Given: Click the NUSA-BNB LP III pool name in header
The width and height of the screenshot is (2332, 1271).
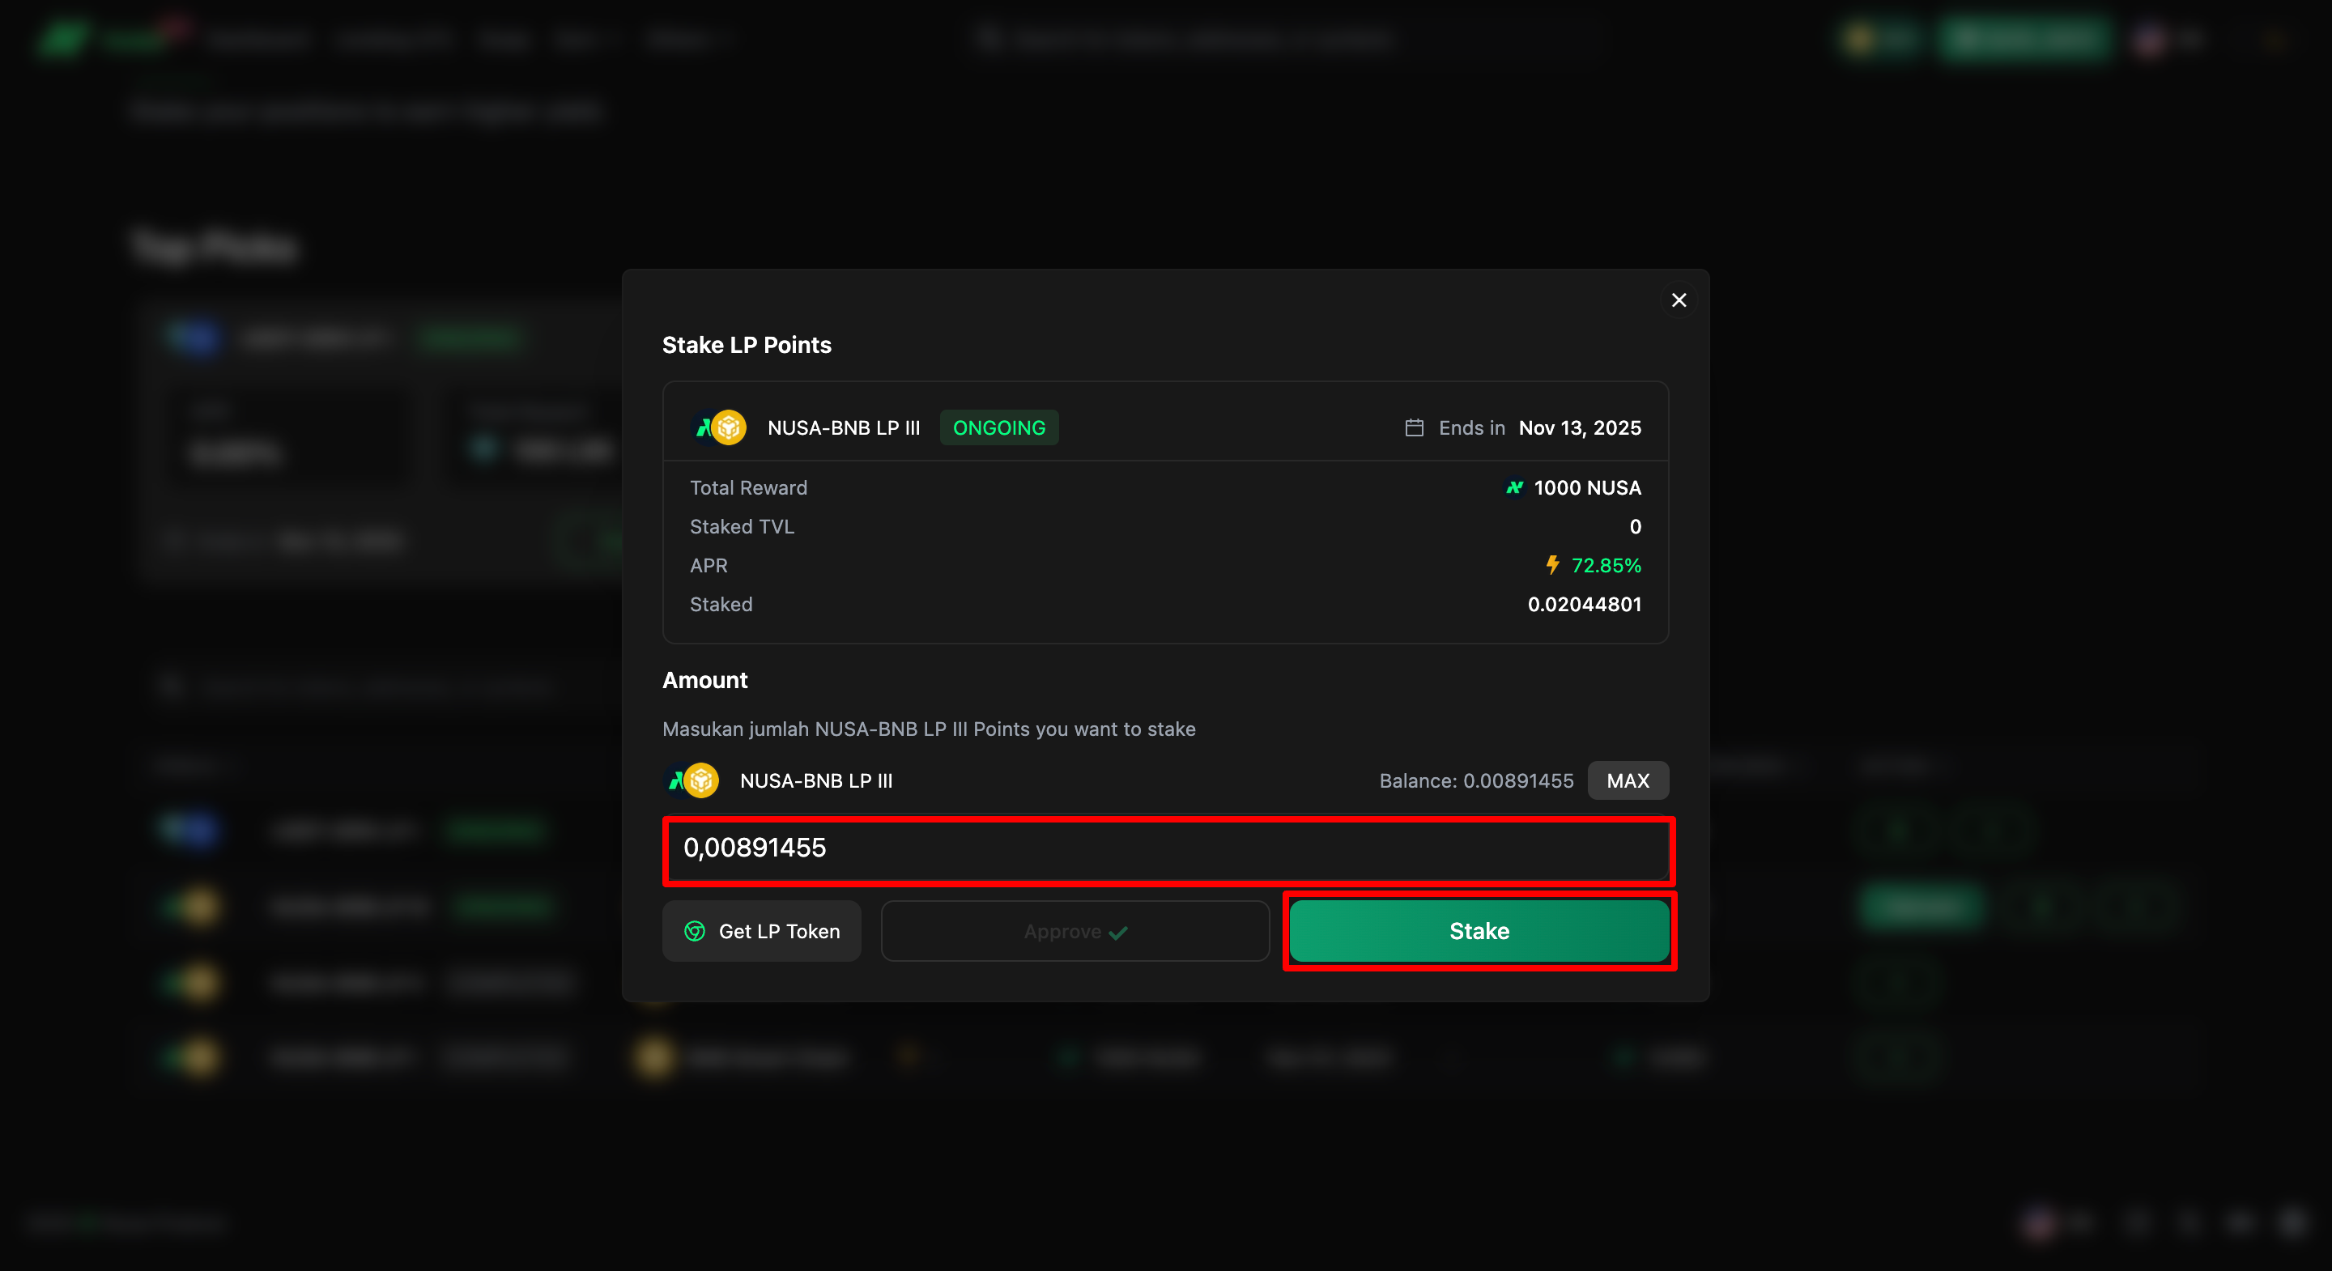Looking at the screenshot, I should click(x=843, y=427).
